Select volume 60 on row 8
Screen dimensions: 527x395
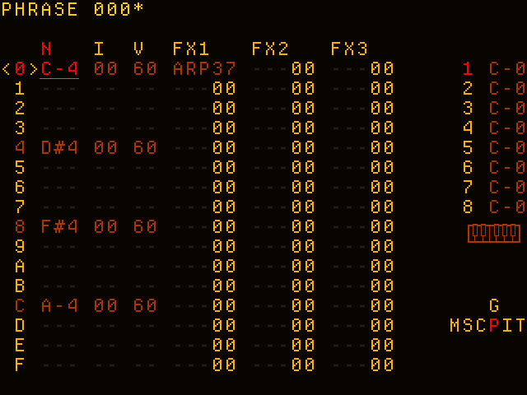[145, 227]
